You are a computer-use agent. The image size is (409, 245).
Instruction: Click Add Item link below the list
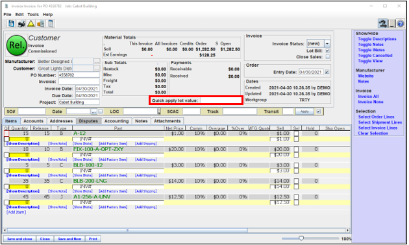(x=16, y=212)
